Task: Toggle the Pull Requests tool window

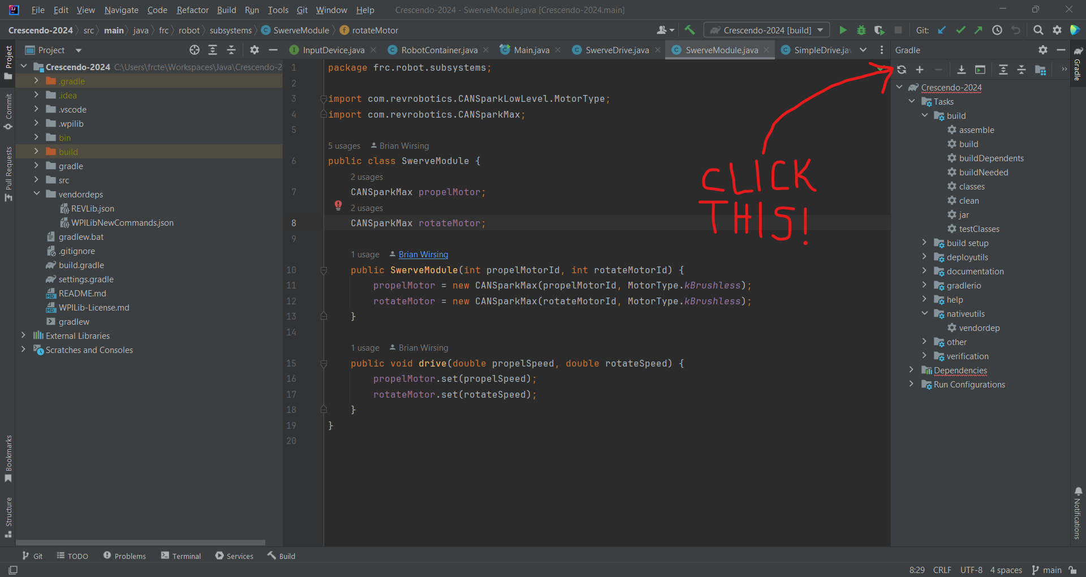Action: point(8,174)
